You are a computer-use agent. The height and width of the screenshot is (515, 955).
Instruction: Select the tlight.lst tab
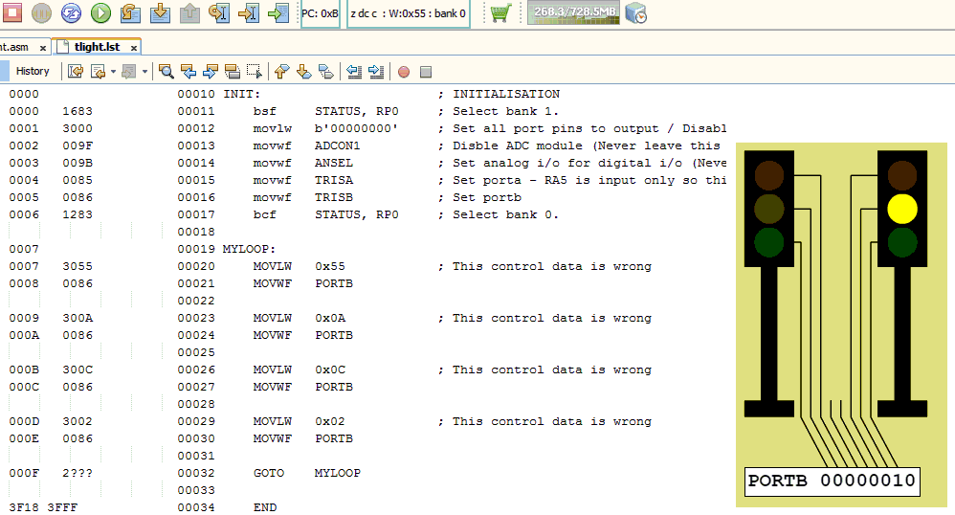tap(94, 46)
